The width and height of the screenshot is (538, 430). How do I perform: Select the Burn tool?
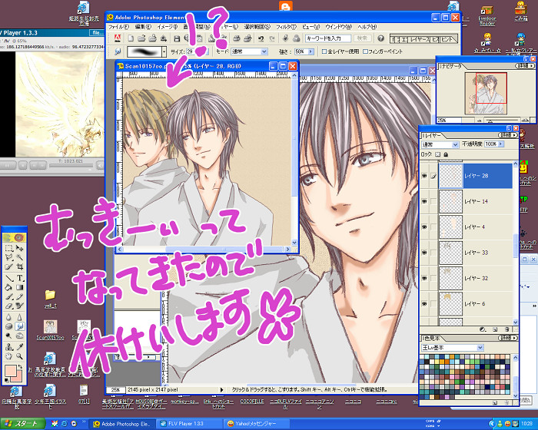tap(19, 336)
